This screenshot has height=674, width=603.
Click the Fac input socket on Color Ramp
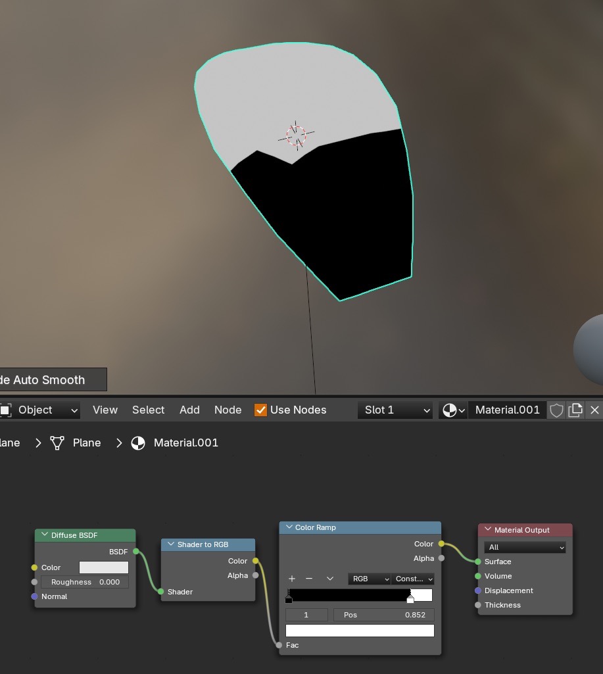(x=279, y=645)
